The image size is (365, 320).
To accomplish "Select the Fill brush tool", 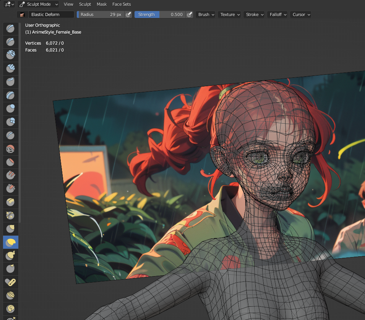I will [10, 175].
